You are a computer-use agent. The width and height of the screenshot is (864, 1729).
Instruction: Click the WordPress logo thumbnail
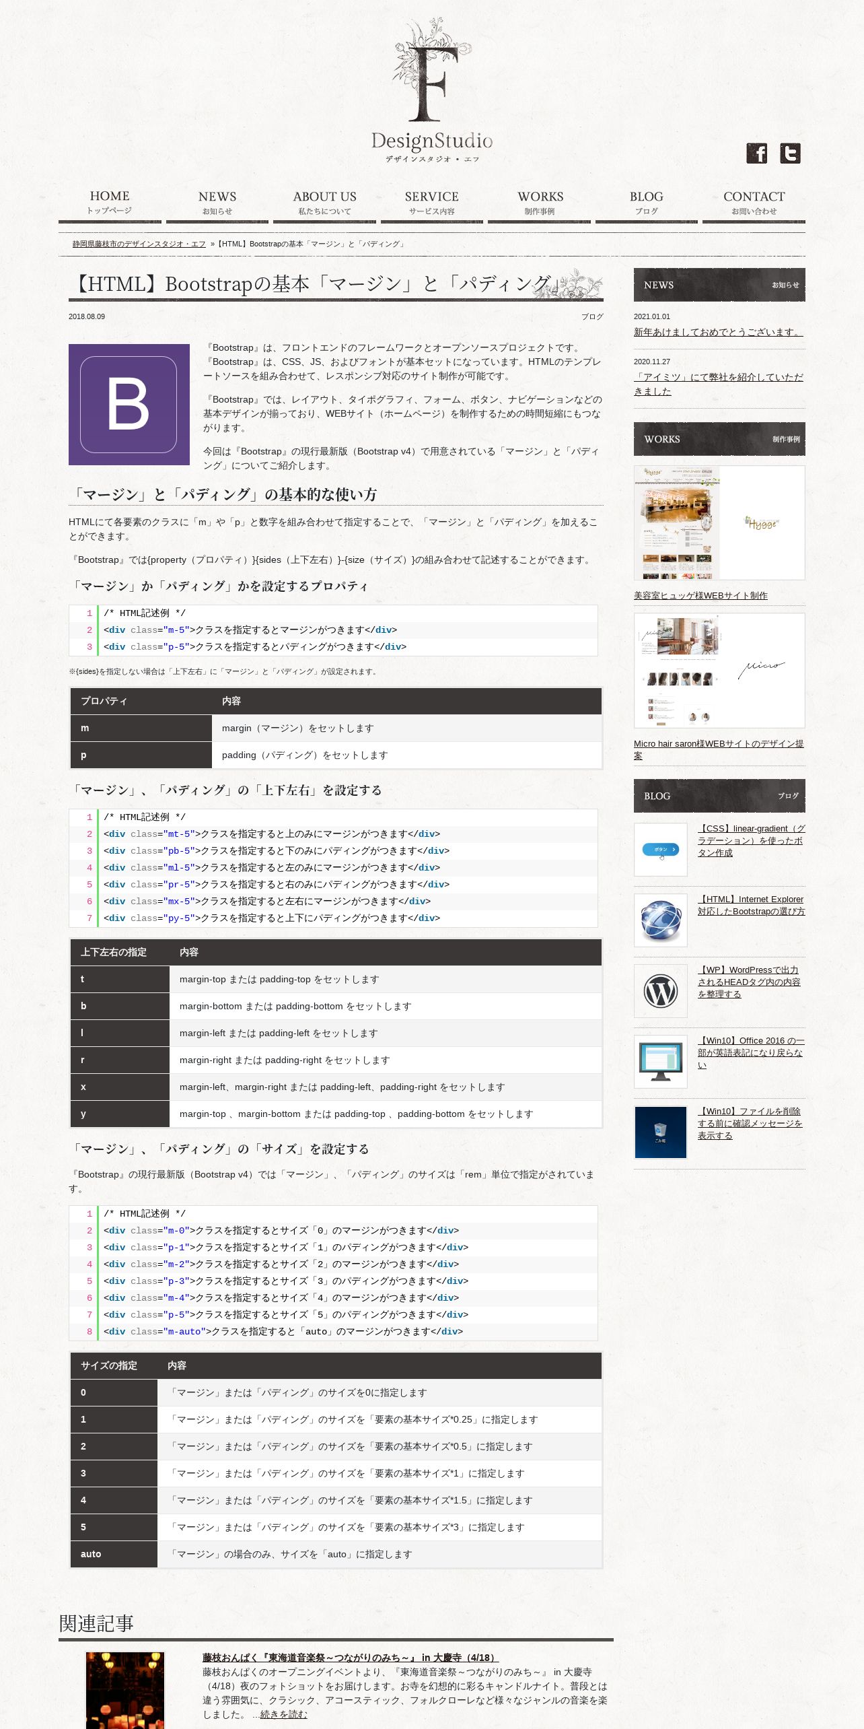tap(661, 991)
